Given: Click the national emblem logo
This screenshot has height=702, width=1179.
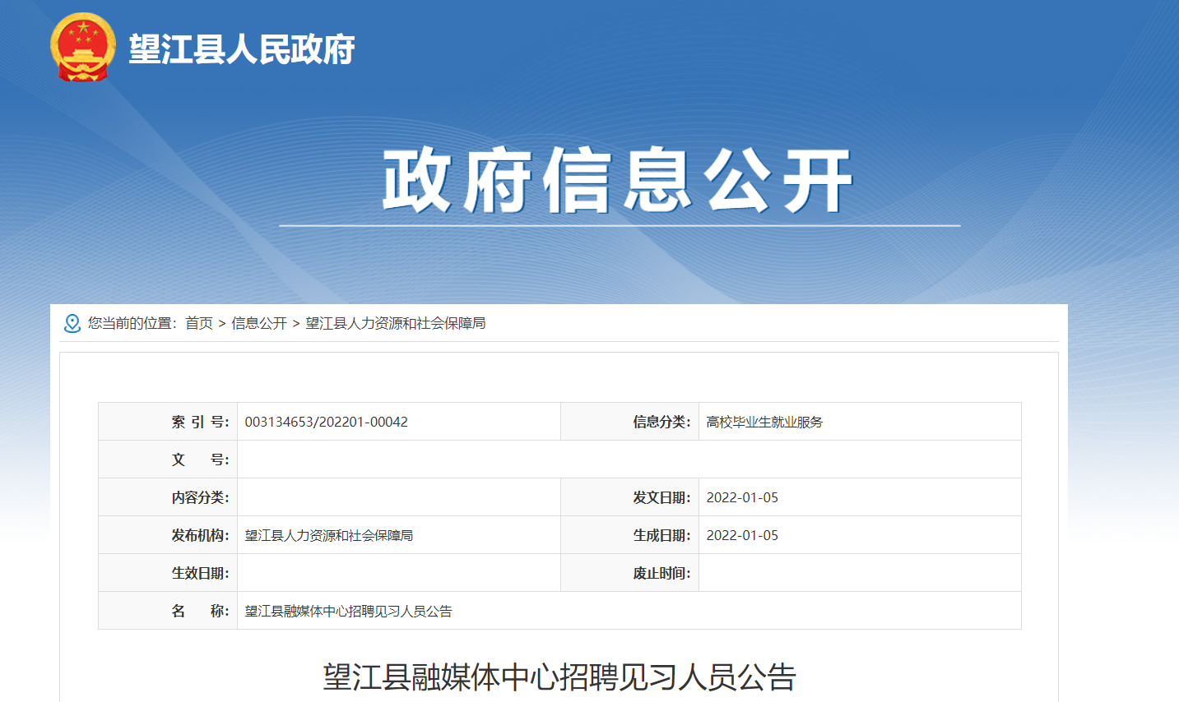Looking at the screenshot, I should pos(82,48).
